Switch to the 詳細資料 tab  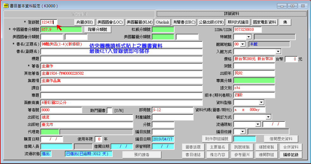click(x=231, y=14)
